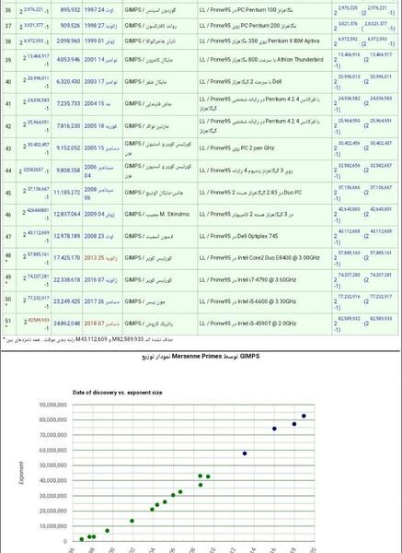Open the 2006 04 date link in row 44

99,171
